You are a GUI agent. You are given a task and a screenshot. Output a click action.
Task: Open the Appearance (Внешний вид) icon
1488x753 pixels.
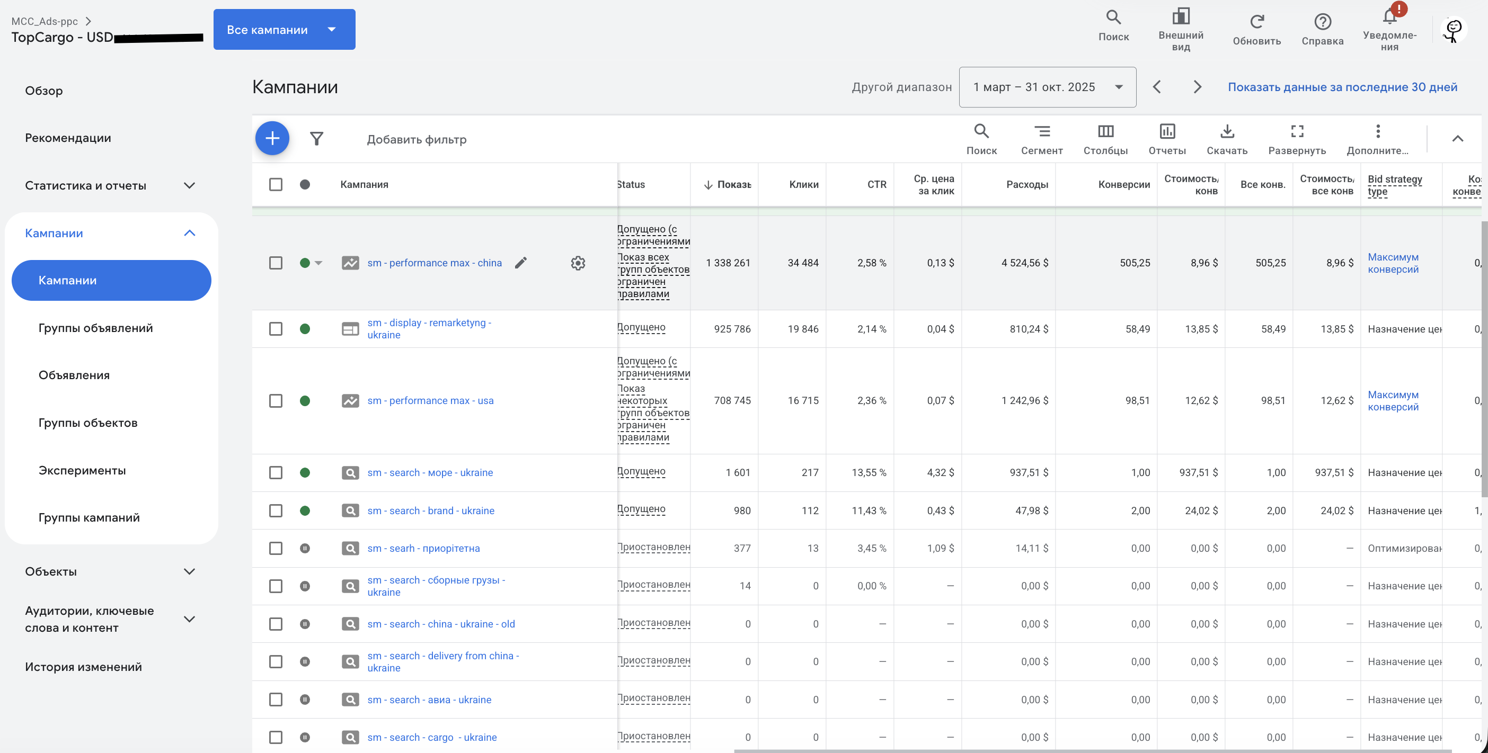pos(1180,16)
